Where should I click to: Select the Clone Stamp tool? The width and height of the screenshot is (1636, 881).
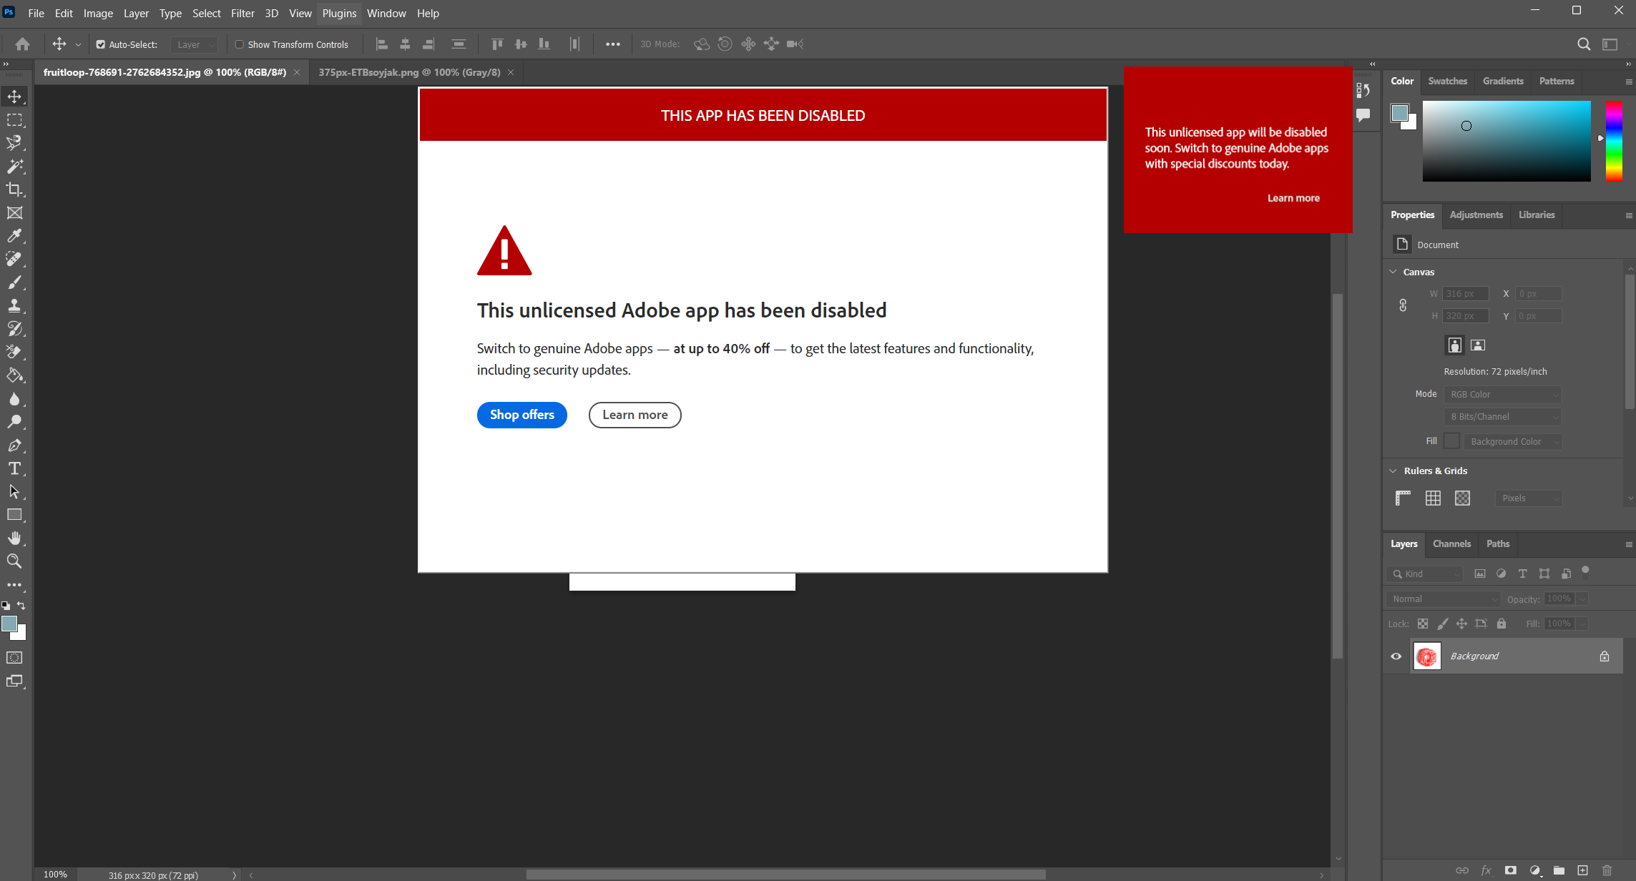pos(14,305)
